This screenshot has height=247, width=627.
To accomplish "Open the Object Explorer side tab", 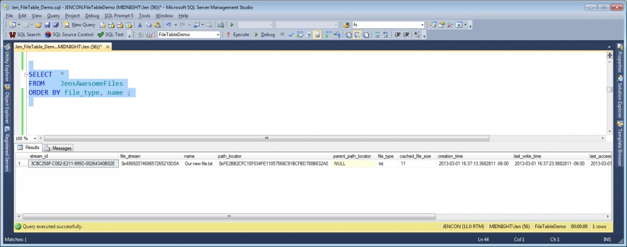I will click(7, 103).
